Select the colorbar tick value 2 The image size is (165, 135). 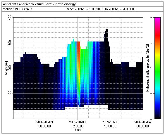coord(151,68)
